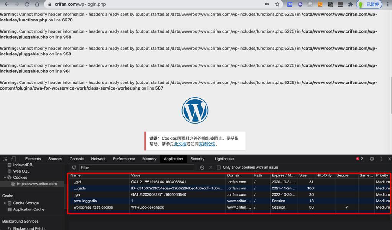This screenshot has height=230, width=392.
Task: Click the browser forward arrow
Action: point(17,4)
